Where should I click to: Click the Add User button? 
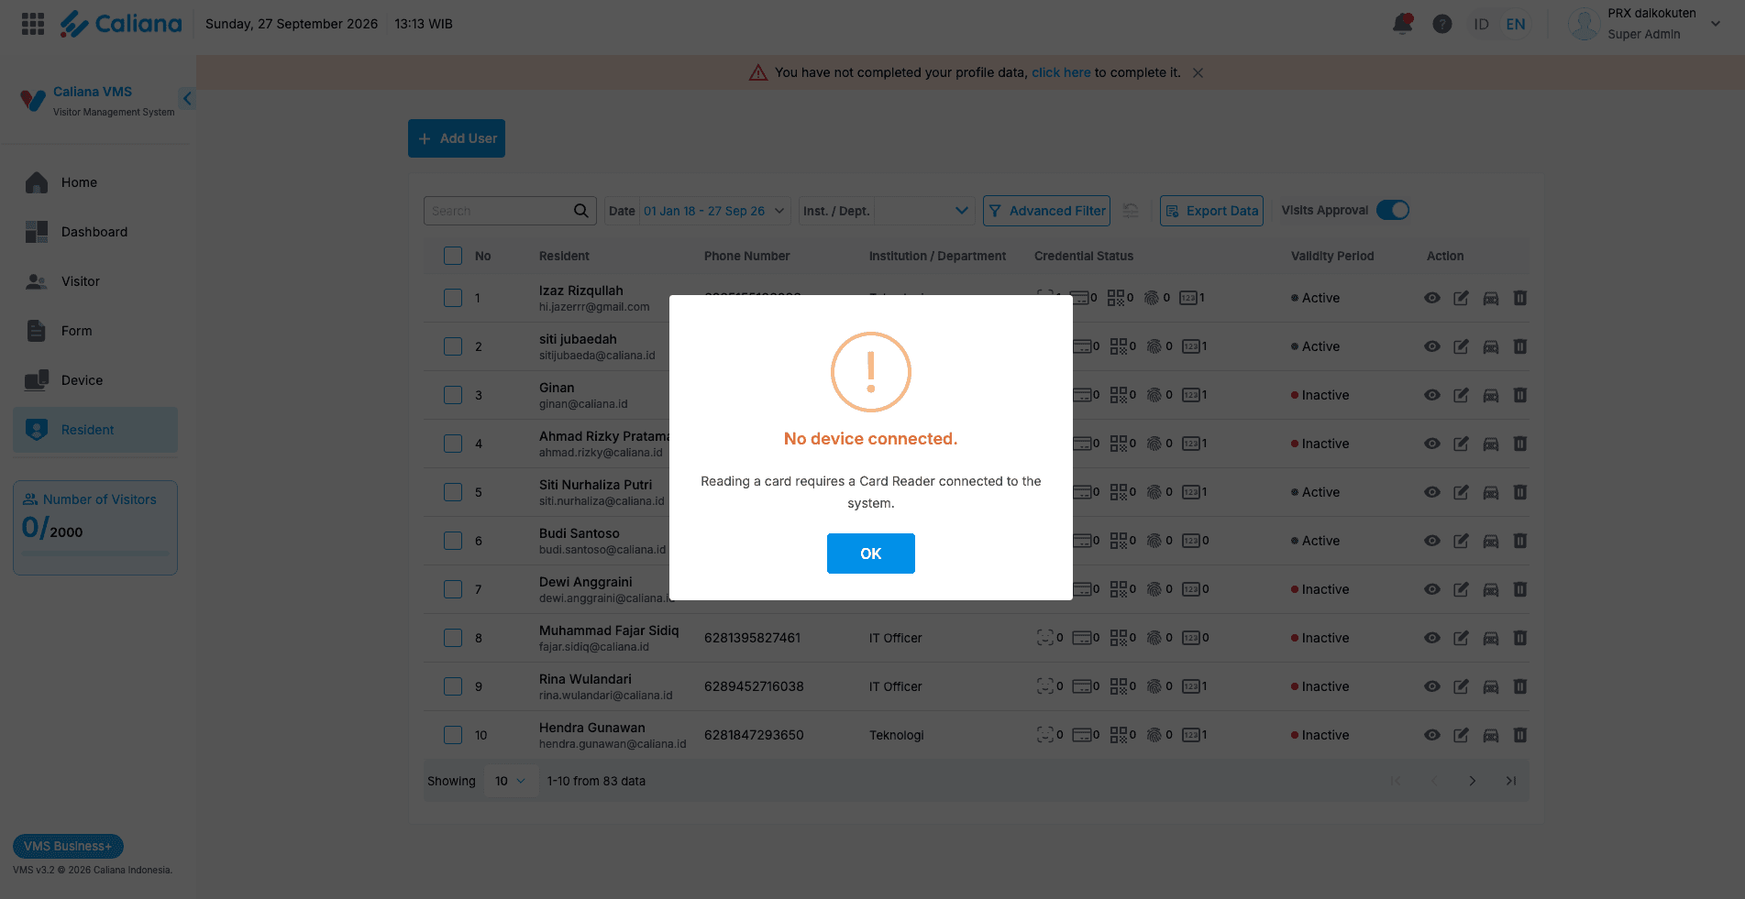click(457, 138)
